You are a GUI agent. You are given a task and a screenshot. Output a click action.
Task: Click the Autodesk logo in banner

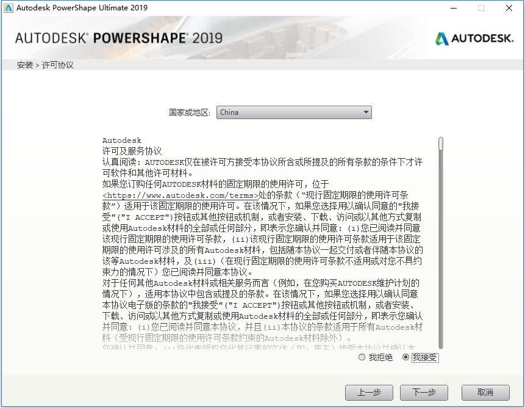[x=474, y=38]
